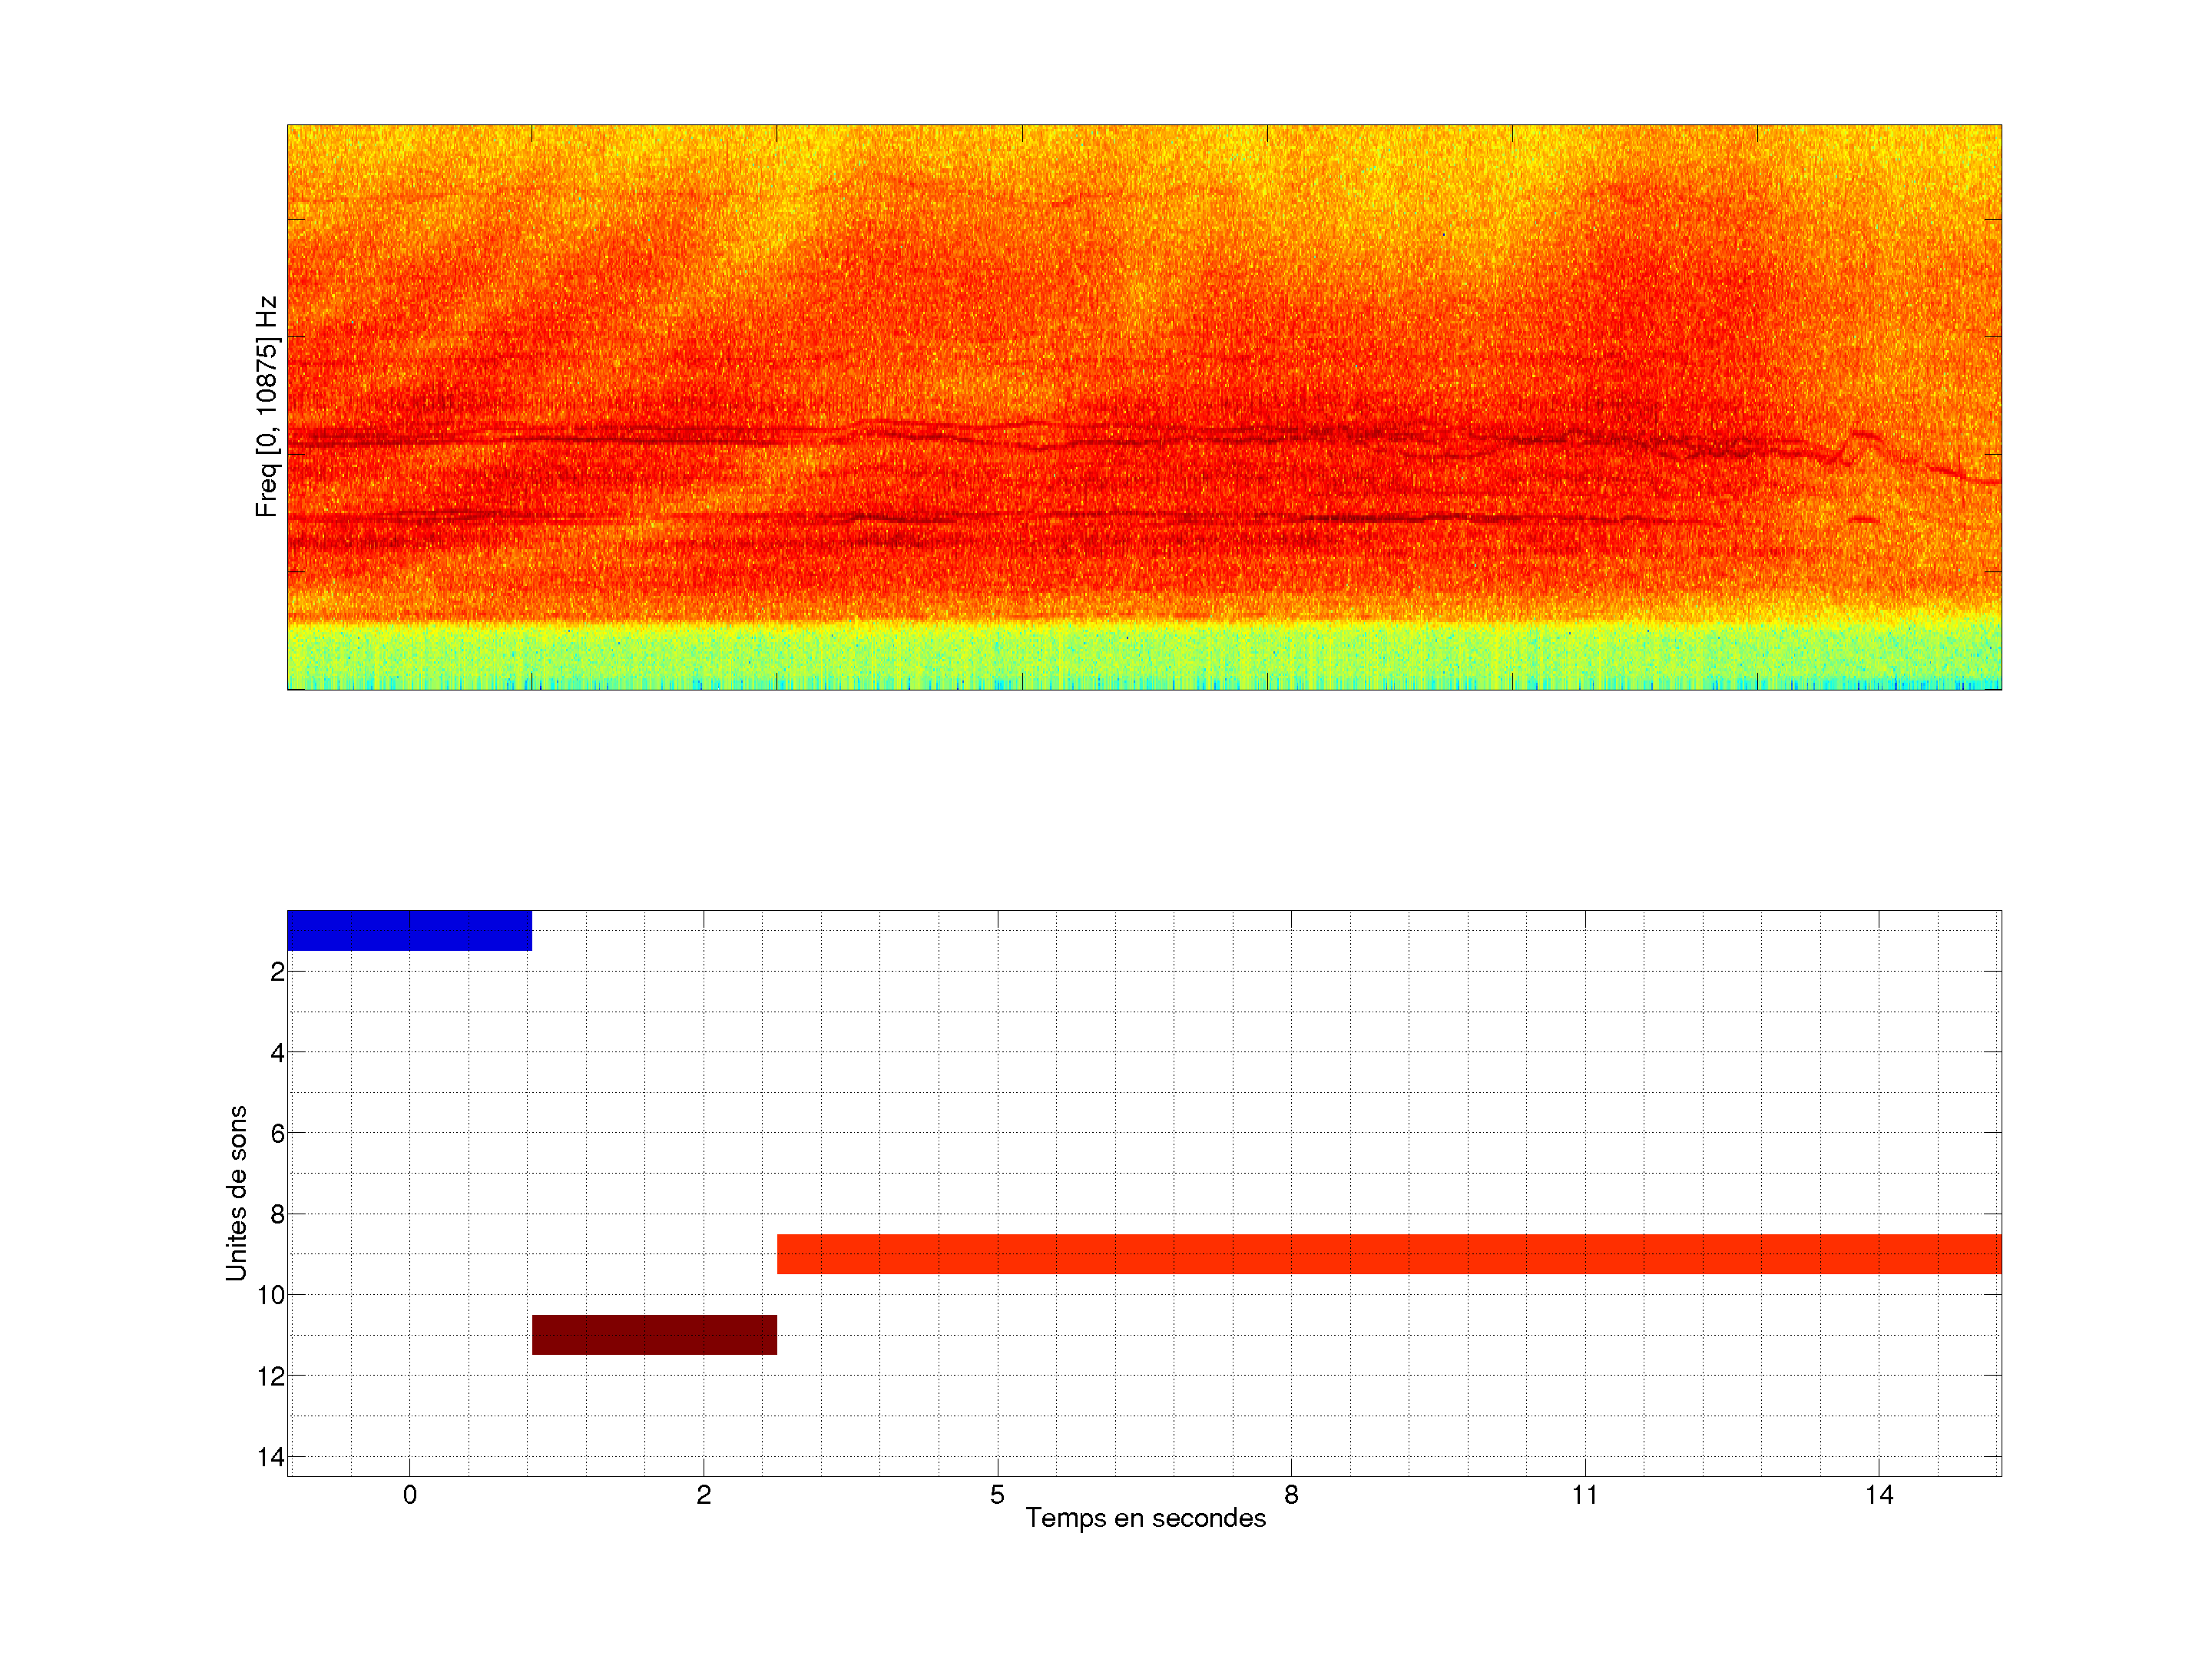This screenshot has height=1659, width=2212.
Task: Click the long orange-red sound unit bar
Action: (1388, 1253)
